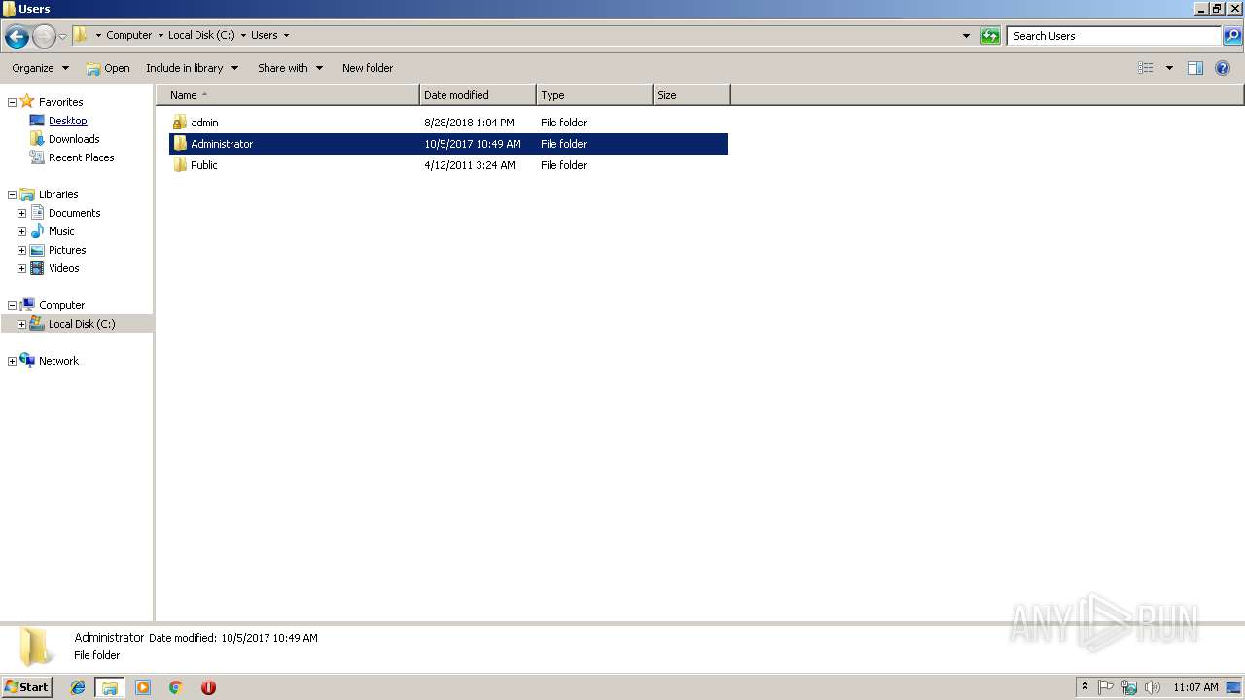Click the Start button

tap(27, 687)
